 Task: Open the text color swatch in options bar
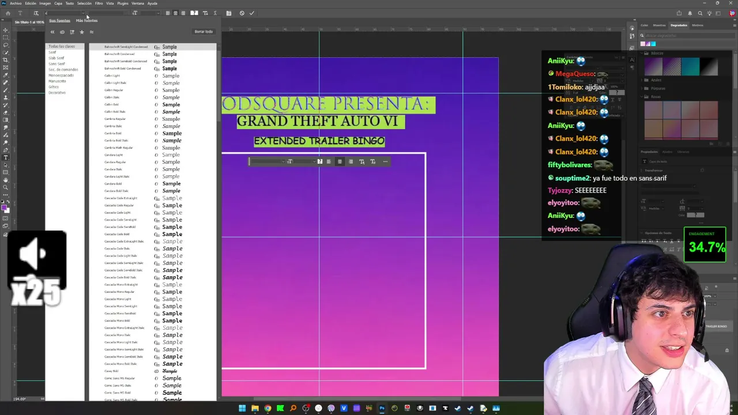(194, 13)
